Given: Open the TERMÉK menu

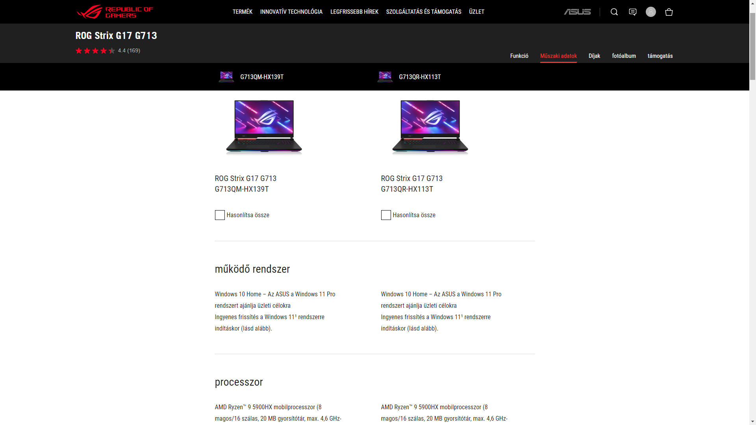Looking at the screenshot, I should pyautogui.click(x=243, y=12).
